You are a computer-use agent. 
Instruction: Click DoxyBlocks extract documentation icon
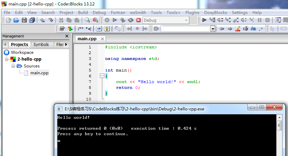tap(70, 29)
